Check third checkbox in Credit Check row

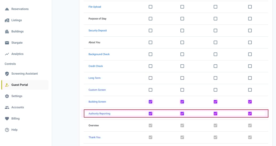pyautogui.click(x=215, y=66)
